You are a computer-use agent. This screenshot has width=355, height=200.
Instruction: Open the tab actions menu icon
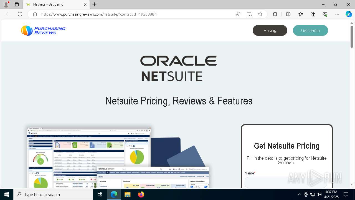pyautogui.click(x=17, y=4)
